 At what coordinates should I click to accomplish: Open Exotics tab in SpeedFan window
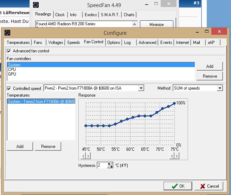(91, 15)
